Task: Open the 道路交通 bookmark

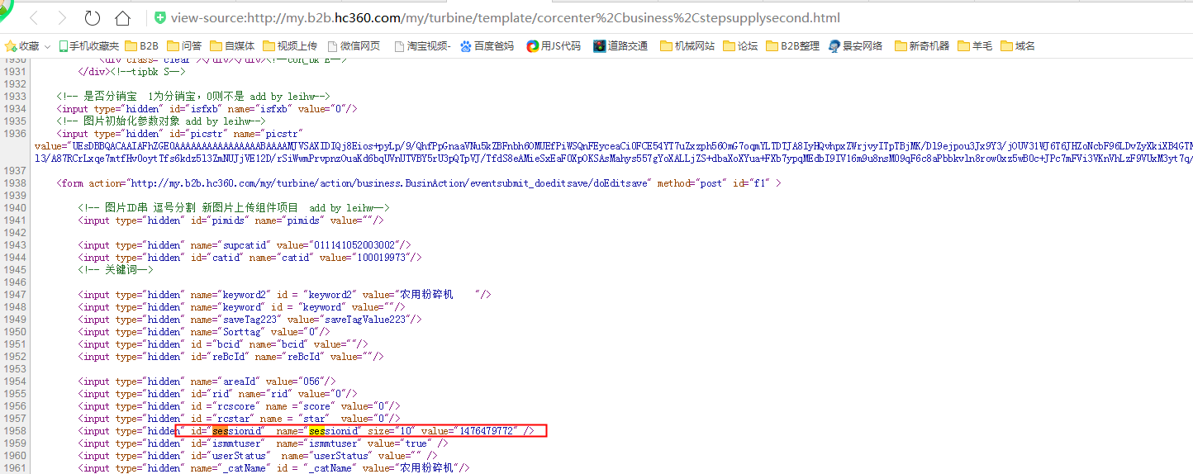Action: pyautogui.click(x=620, y=46)
